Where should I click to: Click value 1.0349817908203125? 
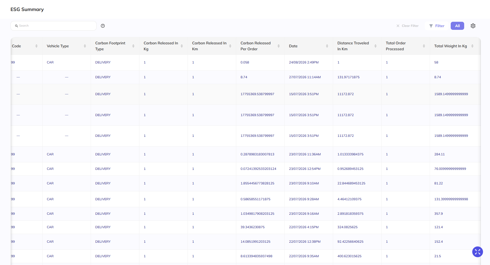tap(258, 214)
